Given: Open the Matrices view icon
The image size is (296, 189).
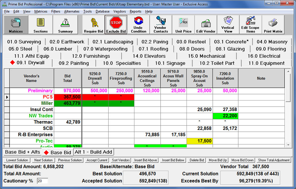Looking at the screenshot, I should pos(16,25).
